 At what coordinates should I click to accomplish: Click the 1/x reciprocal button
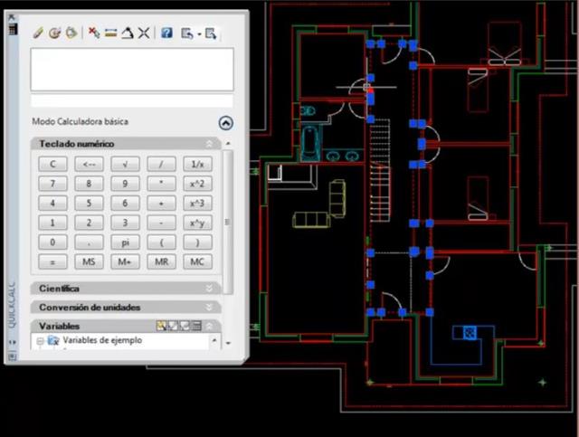pos(197,164)
